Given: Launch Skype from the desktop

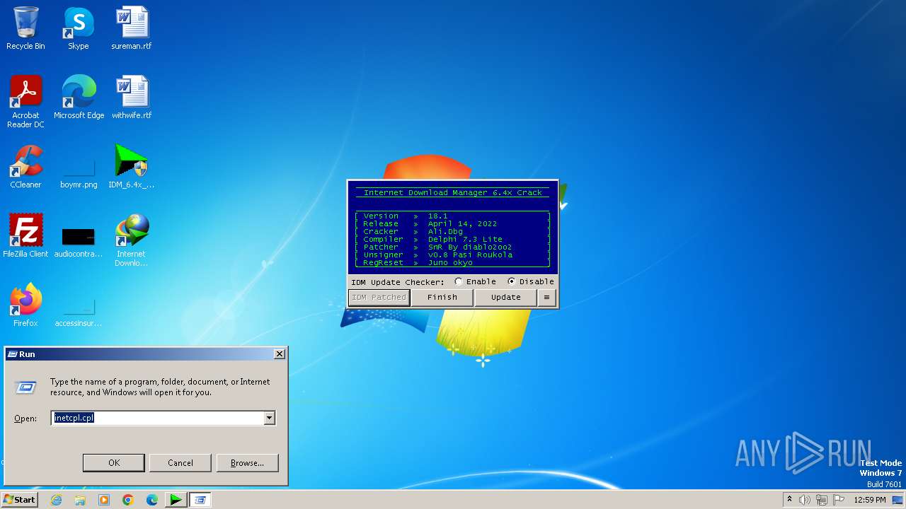Looking at the screenshot, I should pyautogui.click(x=79, y=28).
